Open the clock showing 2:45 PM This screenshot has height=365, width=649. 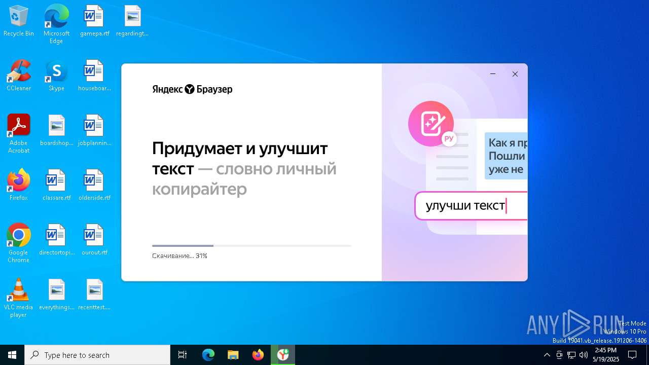[606, 355]
